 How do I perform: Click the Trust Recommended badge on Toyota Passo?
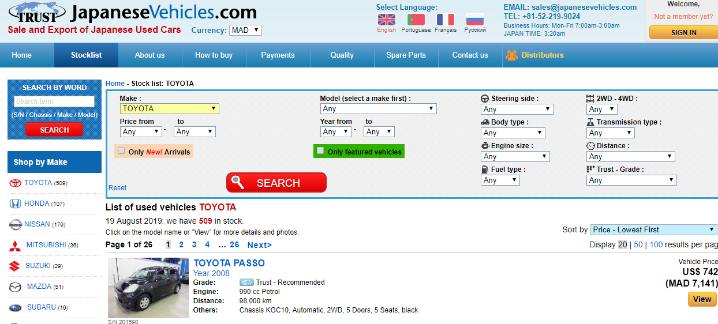click(246, 282)
